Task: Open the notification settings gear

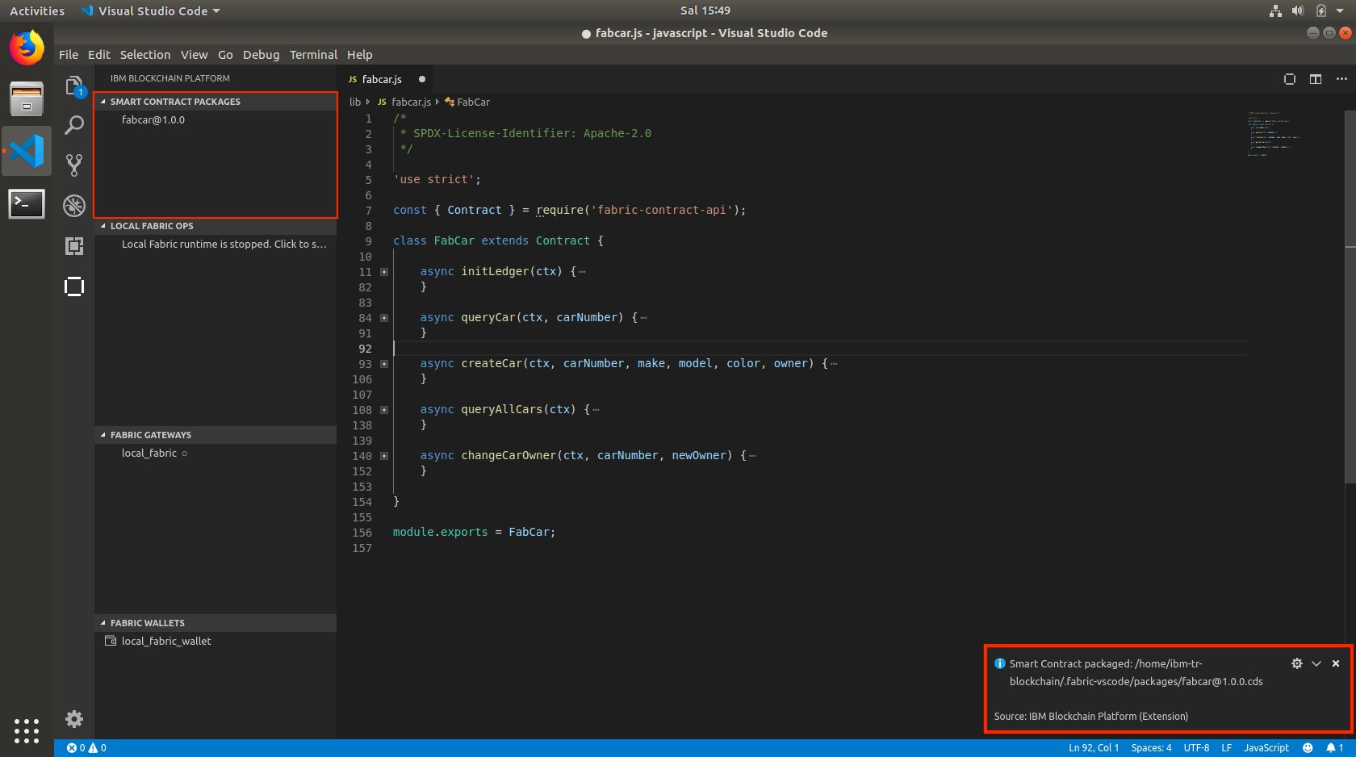Action: [x=1297, y=663]
